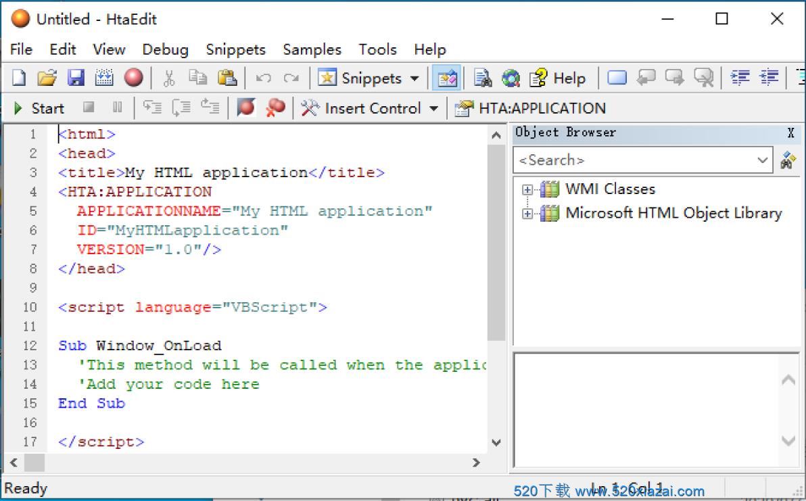Cut selection with scissors icon
Screen dimensions: 806x501
(168, 78)
